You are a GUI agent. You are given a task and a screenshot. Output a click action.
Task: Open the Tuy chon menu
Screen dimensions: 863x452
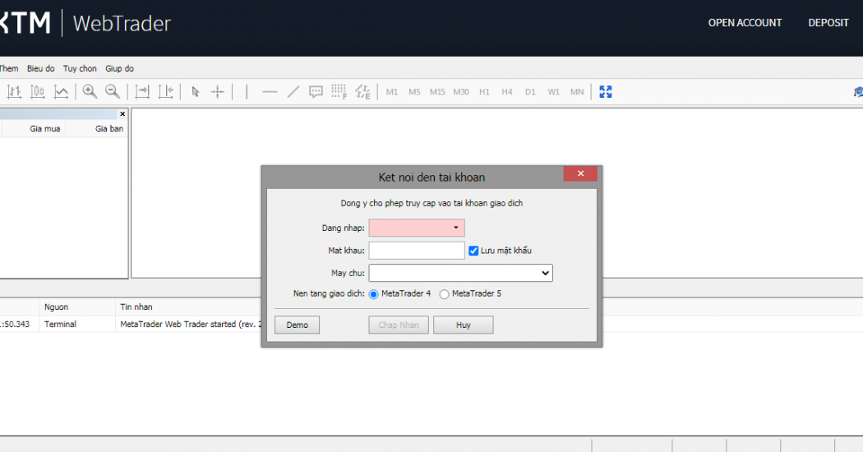coord(80,68)
